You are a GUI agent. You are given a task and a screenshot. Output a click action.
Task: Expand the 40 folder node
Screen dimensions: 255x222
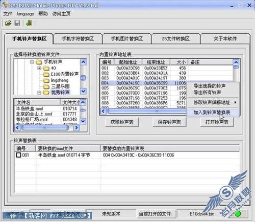39,68
